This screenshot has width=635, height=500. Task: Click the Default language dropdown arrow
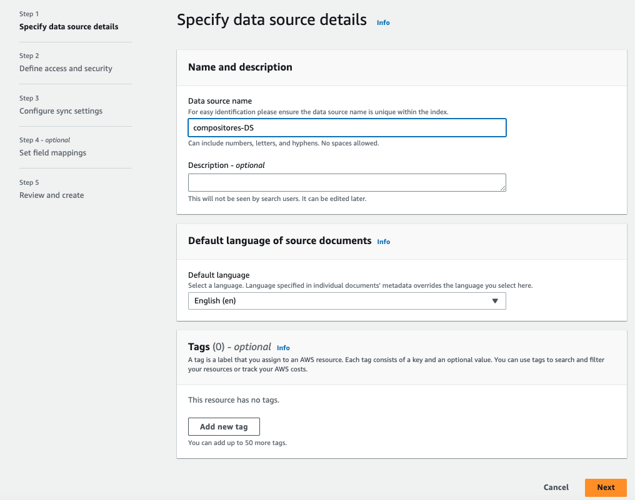495,301
